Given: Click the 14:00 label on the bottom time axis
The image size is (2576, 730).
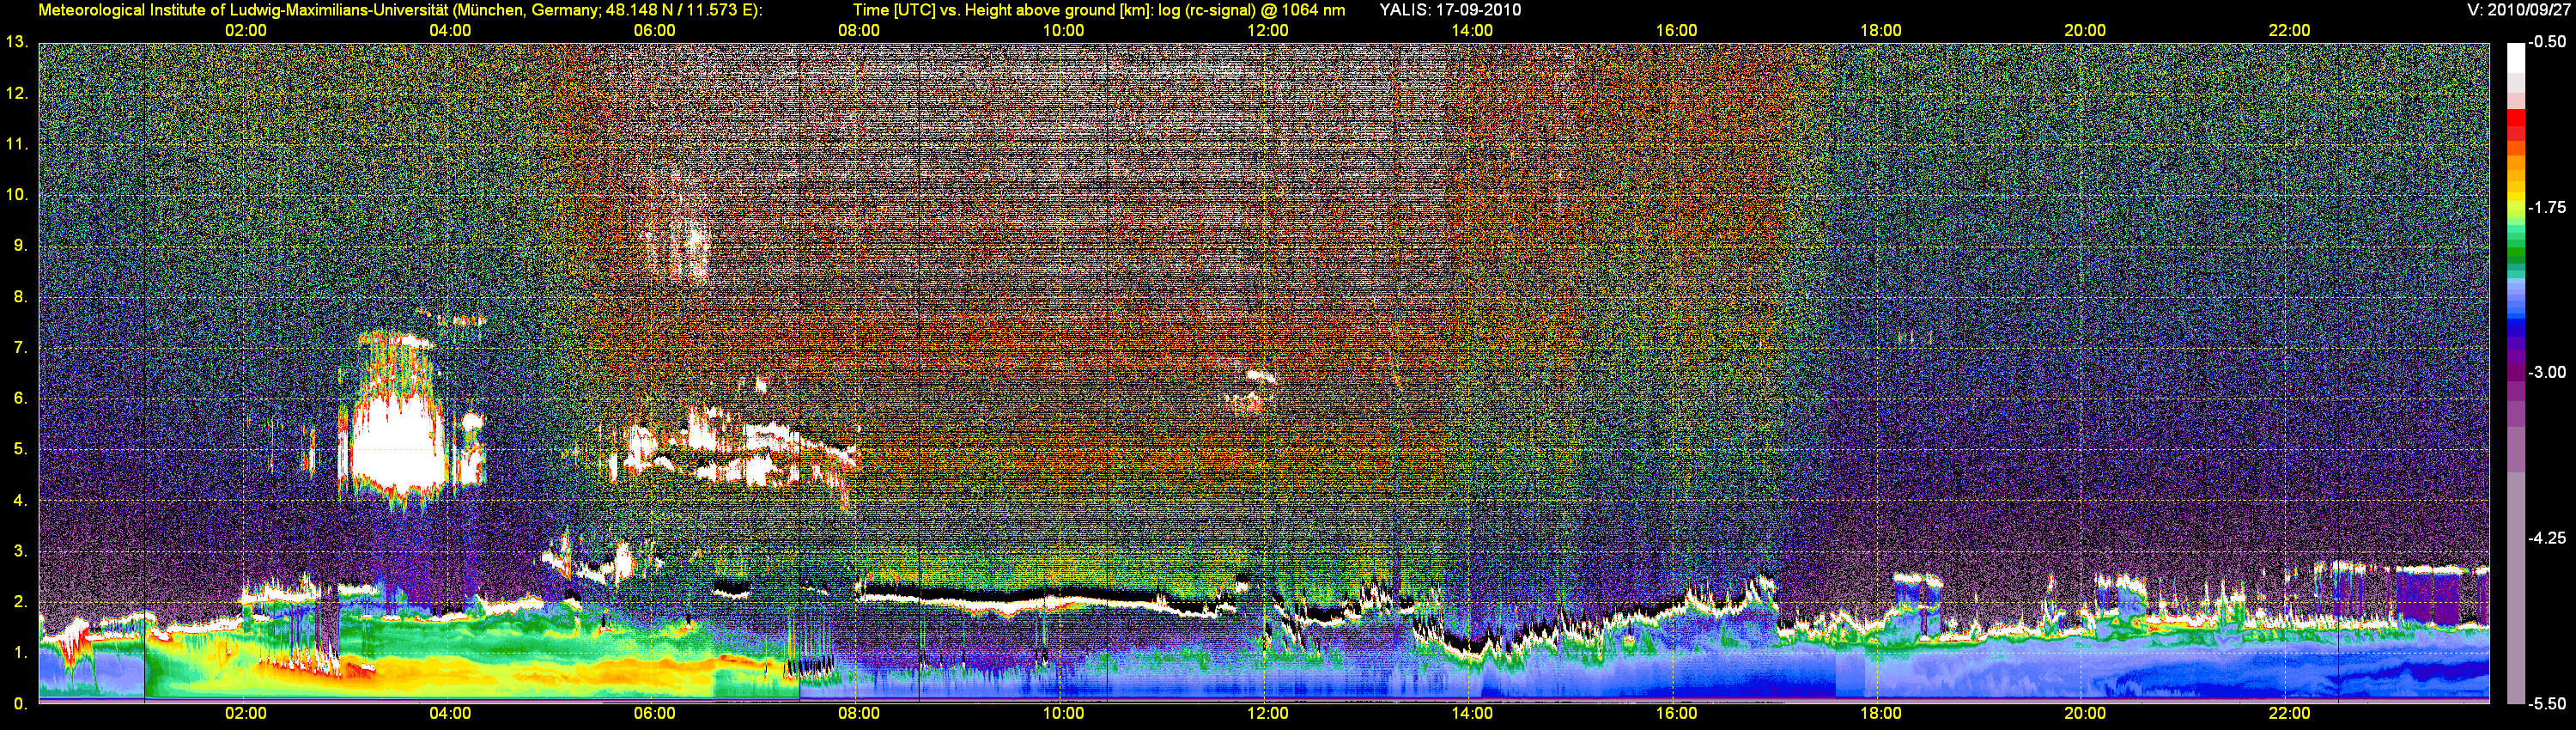Looking at the screenshot, I should click(x=1472, y=714).
